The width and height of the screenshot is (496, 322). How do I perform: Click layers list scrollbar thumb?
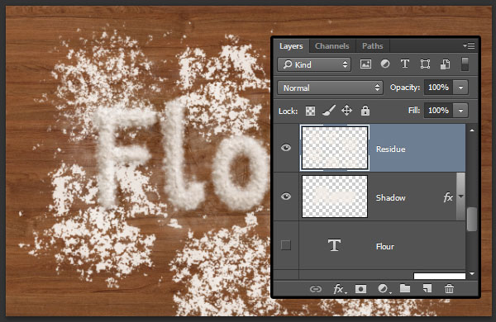coord(472,219)
